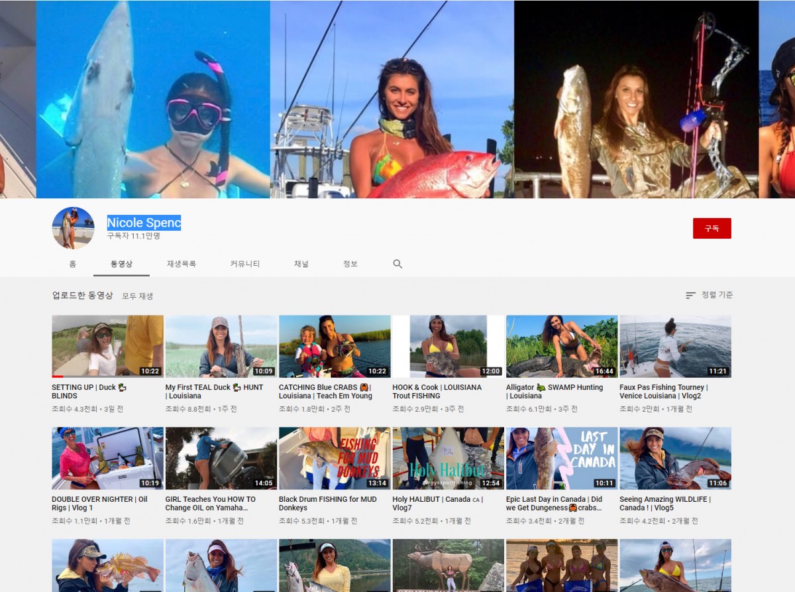The width and height of the screenshot is (795, 592).
Task: Open the Last Day in Canada thumbnail
Action: 562,458
